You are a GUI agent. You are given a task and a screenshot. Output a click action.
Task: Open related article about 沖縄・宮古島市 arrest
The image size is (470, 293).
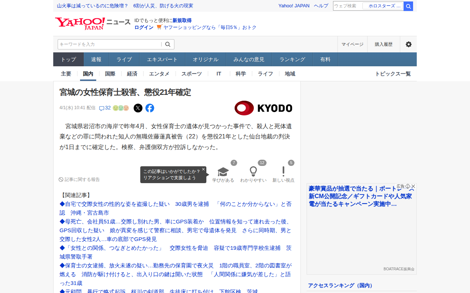[x=176, y=208]
